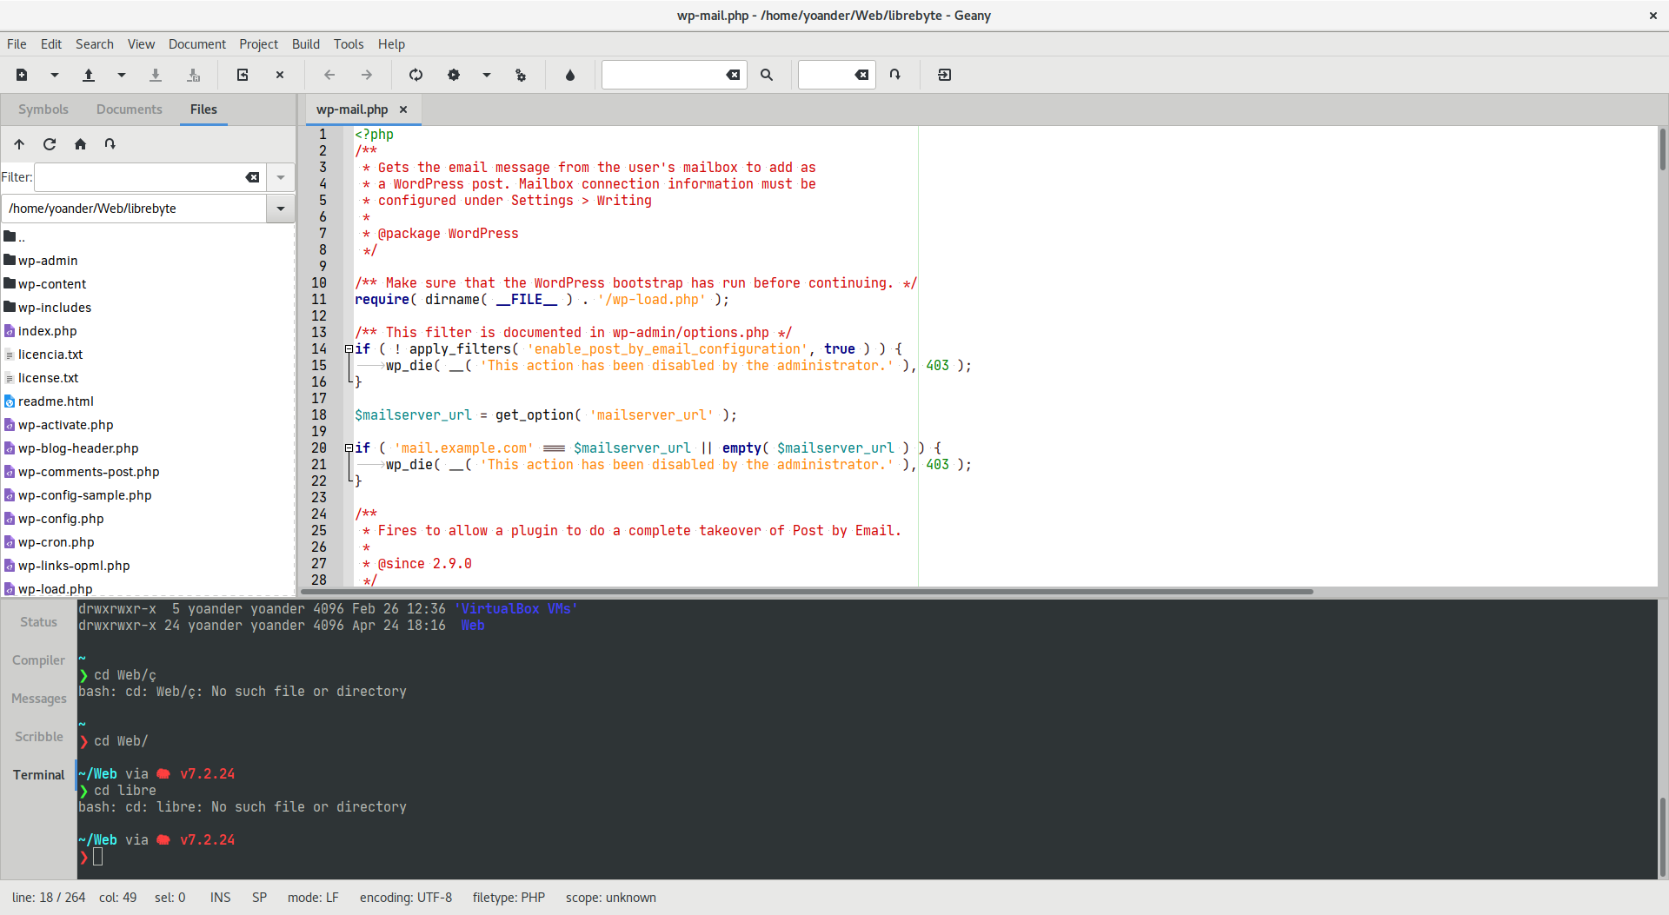The height and width of the screenshot is (915, 1669).
Task: Close the wp-mail.php editor tab
Action: coord(403,109)
